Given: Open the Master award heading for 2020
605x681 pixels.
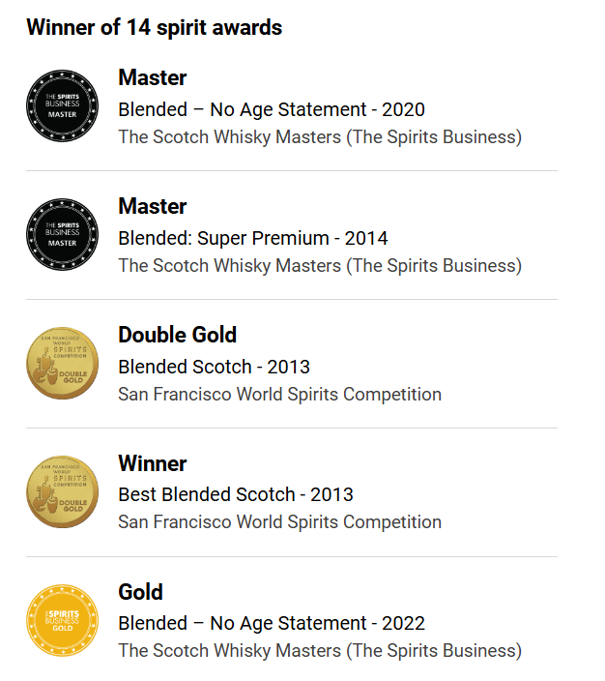Looking at the screenshot, I should pyautogui.click(x=153, y=77).
